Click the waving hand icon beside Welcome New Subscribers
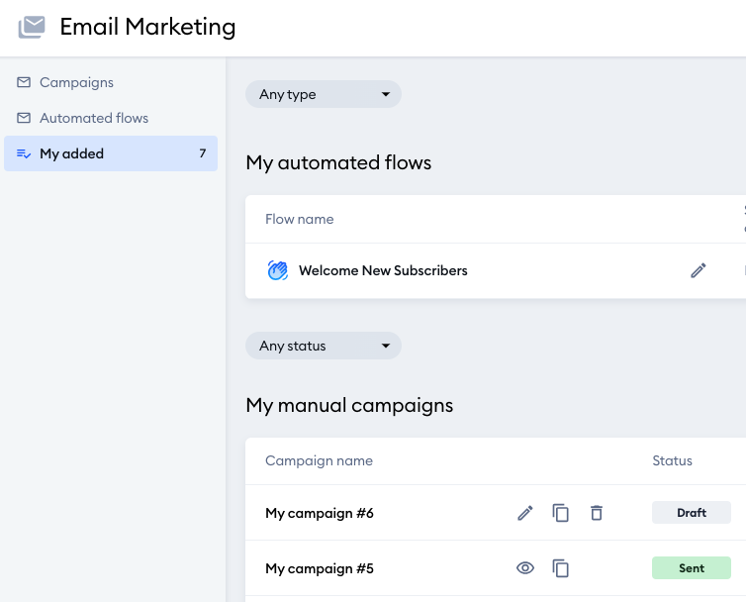The height and width of the screenshot is (602, 746). point(278,270)
